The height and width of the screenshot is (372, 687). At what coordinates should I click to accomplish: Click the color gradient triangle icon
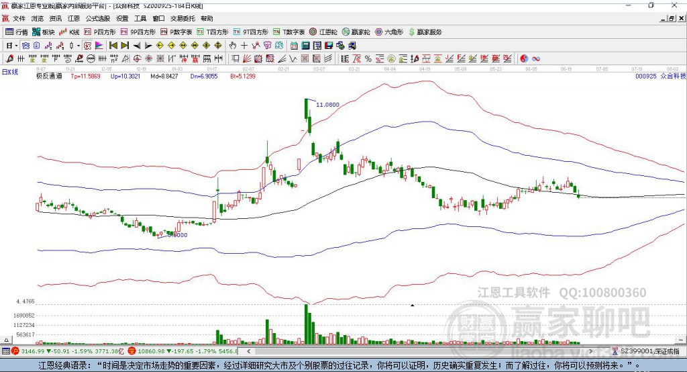(99, 46)
